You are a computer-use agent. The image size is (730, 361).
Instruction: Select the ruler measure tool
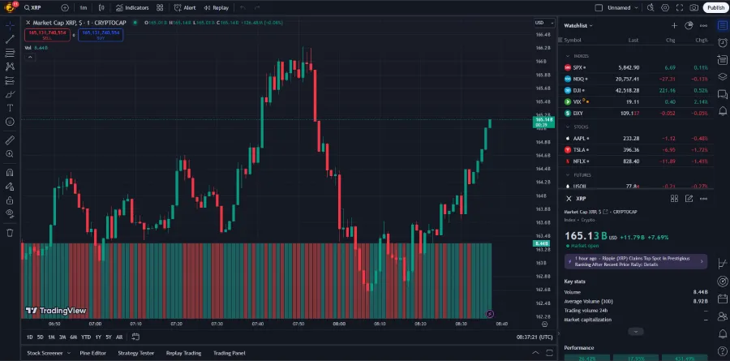(10, 140)
